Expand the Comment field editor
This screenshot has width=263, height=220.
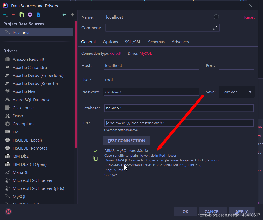click(x=215, y=28)
